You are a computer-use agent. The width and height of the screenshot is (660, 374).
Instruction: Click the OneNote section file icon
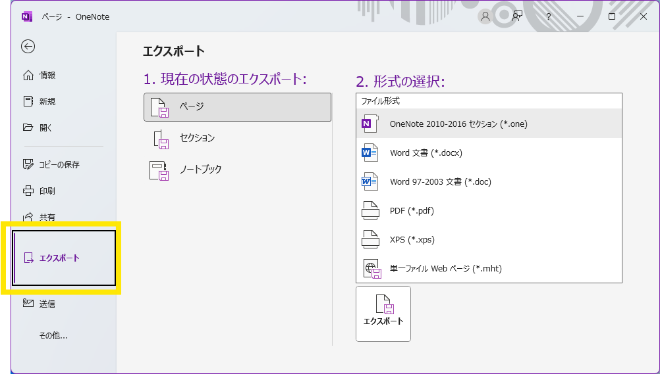(x=370, y=124)
